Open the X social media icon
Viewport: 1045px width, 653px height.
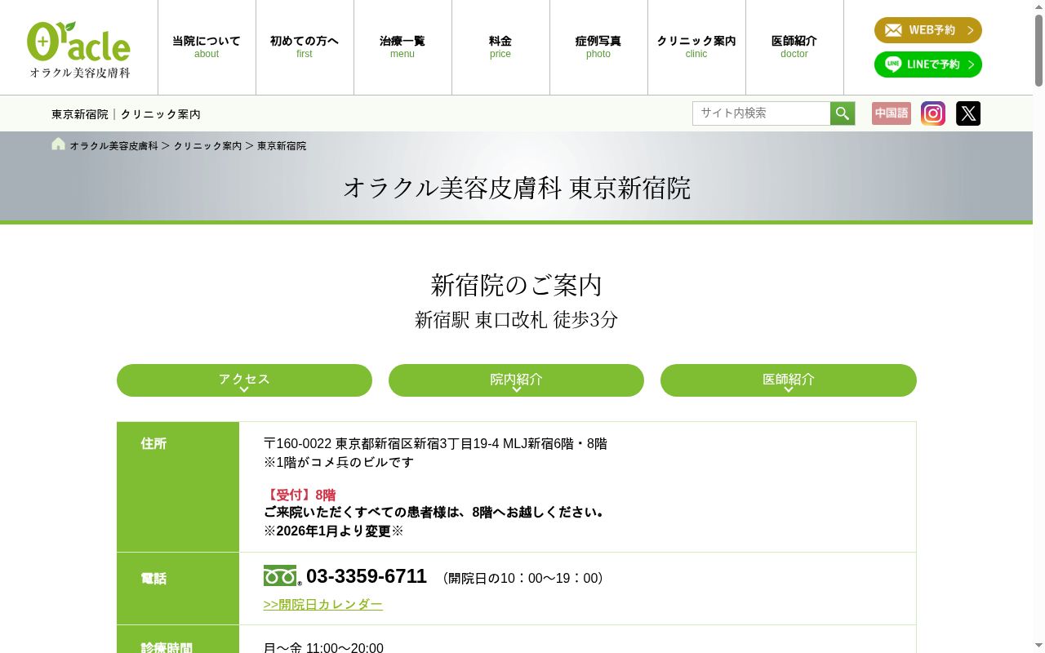pyautogui.click(x=968, y=113)
